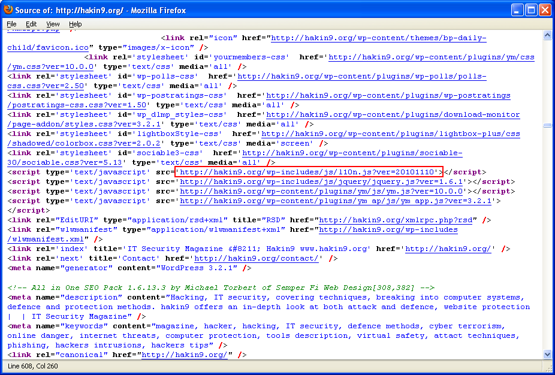The height and width of the screenshot is (375, 555).
Task: Click the scrollbar up arrow
Action: 547,35
